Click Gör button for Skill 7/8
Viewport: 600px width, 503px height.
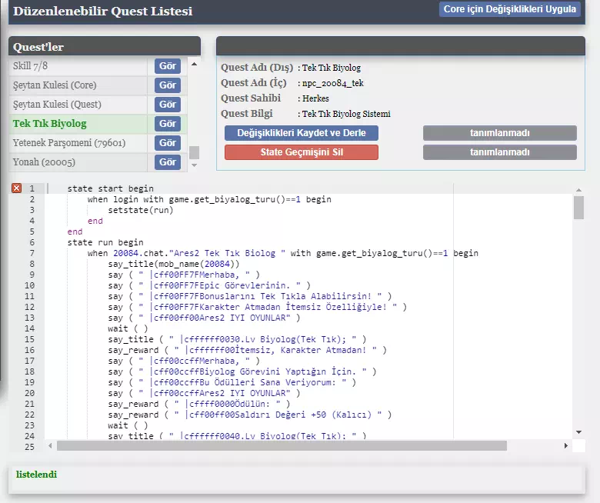(x=168, y=66)
